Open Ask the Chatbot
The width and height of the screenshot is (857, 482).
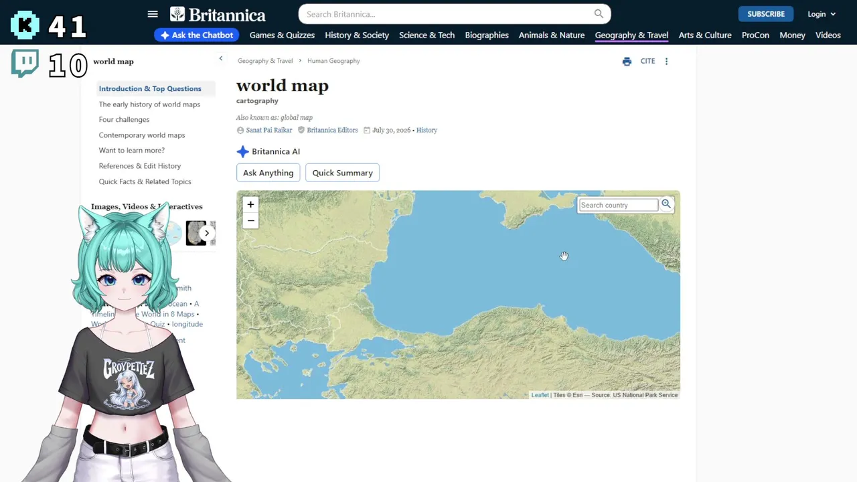point(197,35)
